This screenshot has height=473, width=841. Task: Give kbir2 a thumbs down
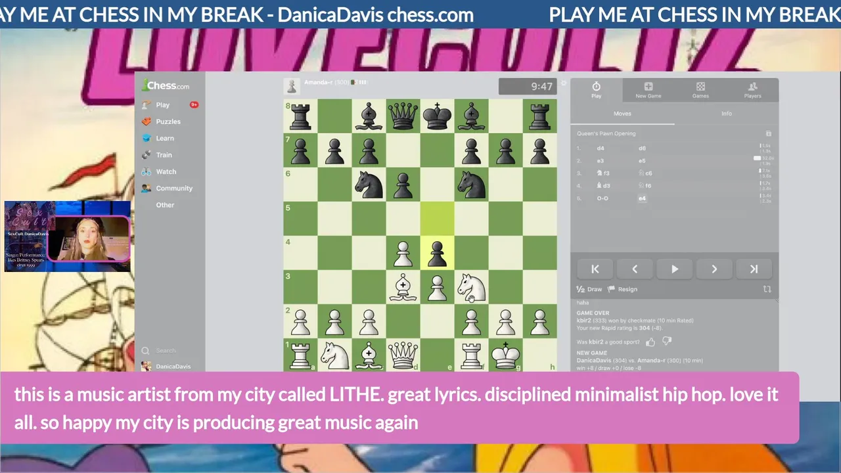[x=667, y=342]
